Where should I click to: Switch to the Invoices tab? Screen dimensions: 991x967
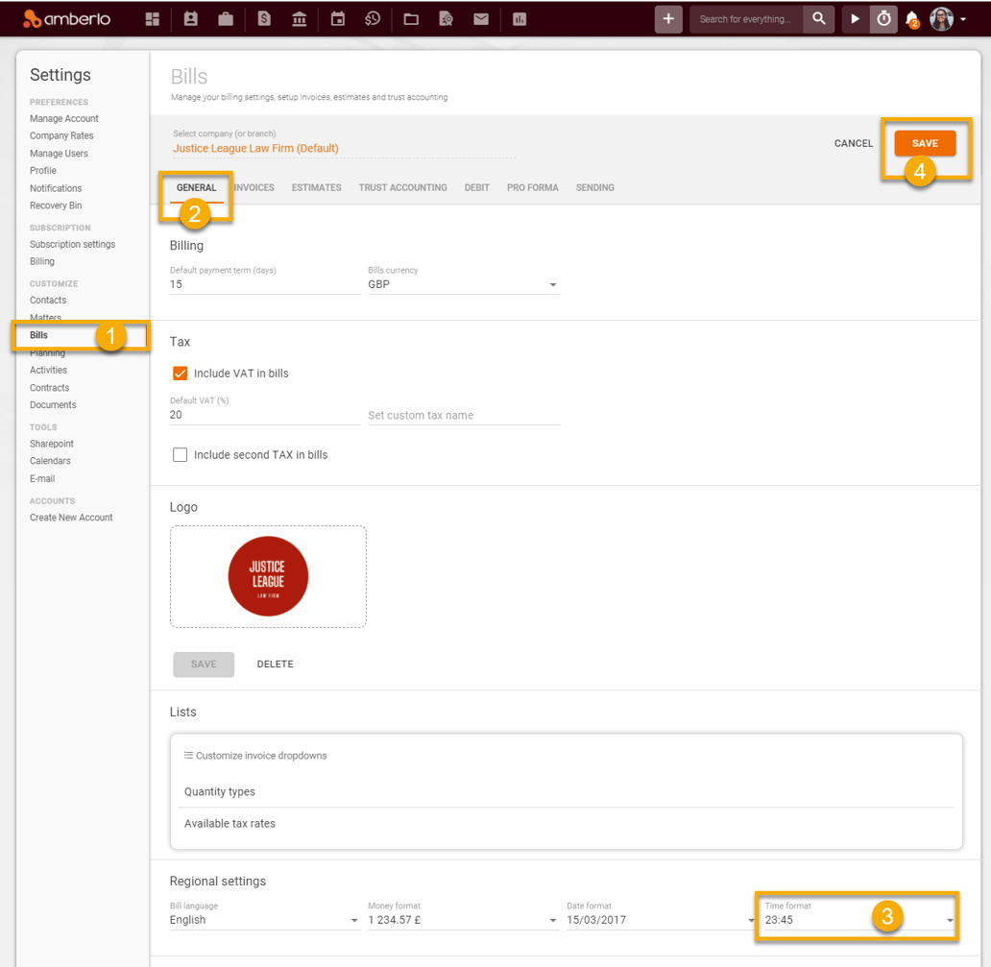pyautogui.click(x=254, y=188)
